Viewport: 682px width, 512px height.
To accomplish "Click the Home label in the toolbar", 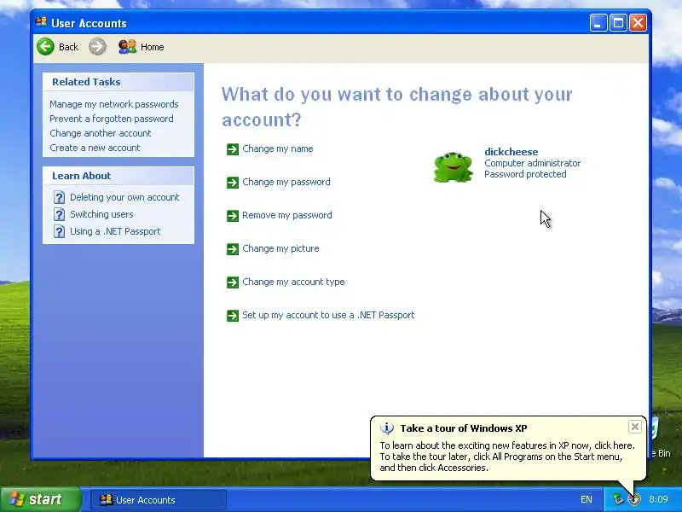I will coord(153,47).
